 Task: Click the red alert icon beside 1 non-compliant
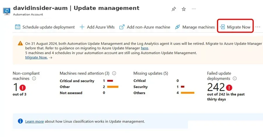click(23, 87)
